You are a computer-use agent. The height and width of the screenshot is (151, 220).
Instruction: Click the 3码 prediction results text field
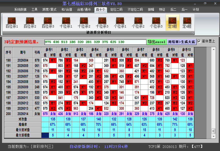click(x=95, y=42)
